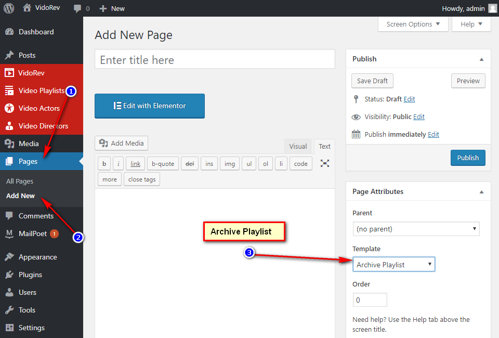Go to Video Actors section
Screen dimensions: 499x338
pyautogui.click(x=39, y=108)
